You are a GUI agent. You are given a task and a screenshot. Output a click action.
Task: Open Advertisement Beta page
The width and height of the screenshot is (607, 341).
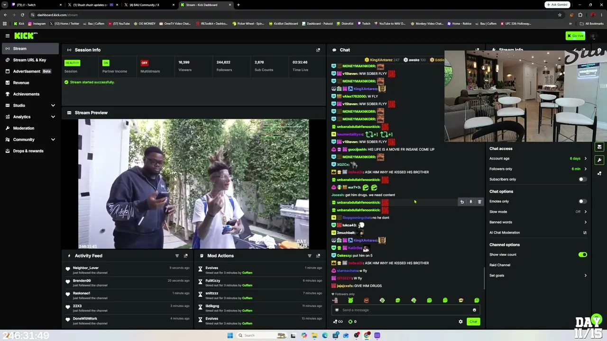pyautogui.click(x=30, y=72)
